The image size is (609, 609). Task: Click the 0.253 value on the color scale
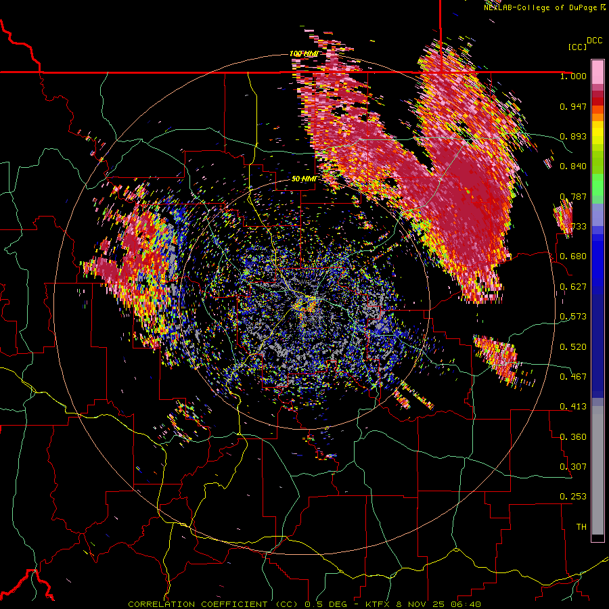[573, 497]
